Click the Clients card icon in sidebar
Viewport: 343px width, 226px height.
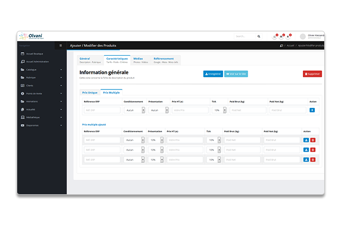pyautogui.click(x=22, y=85)
